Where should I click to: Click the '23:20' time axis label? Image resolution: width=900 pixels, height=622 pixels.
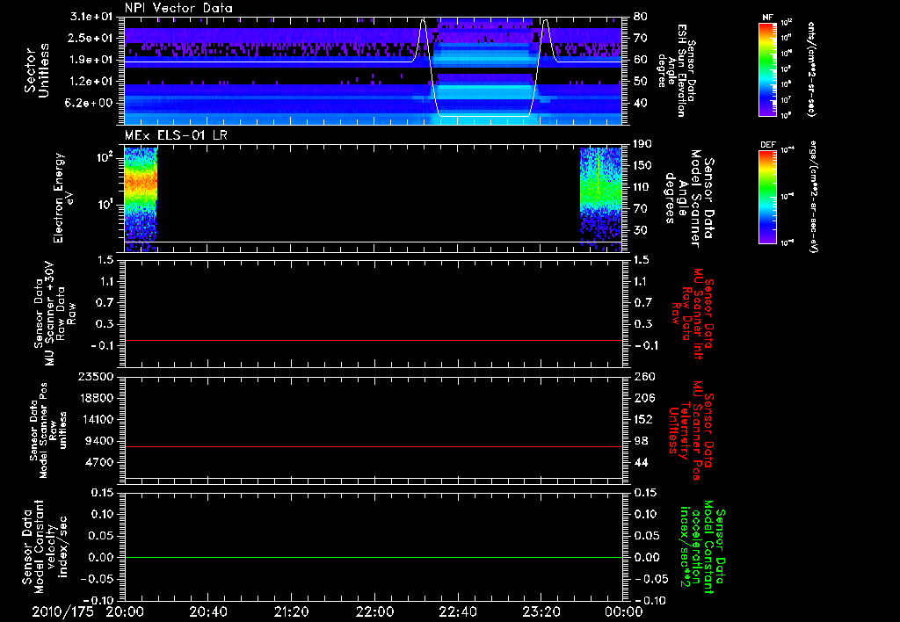pyautogui.click(x=541, y=611)
